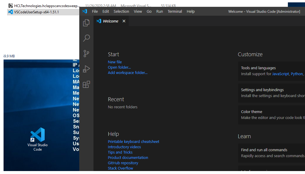Create a New file from Start section

(115, 62)
